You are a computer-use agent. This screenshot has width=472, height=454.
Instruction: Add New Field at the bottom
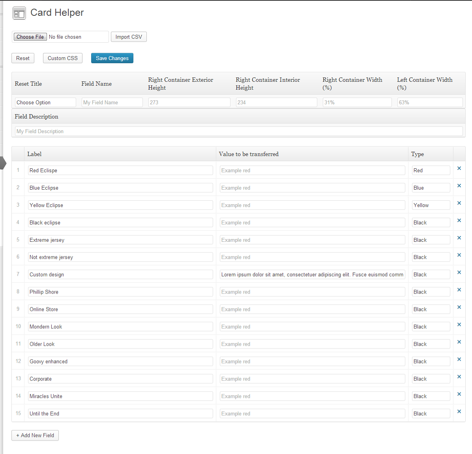[x=35, y=435]
